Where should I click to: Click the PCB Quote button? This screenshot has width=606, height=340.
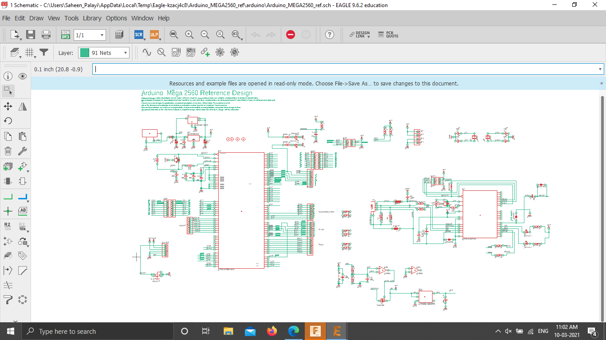click(x=388, y=35)
